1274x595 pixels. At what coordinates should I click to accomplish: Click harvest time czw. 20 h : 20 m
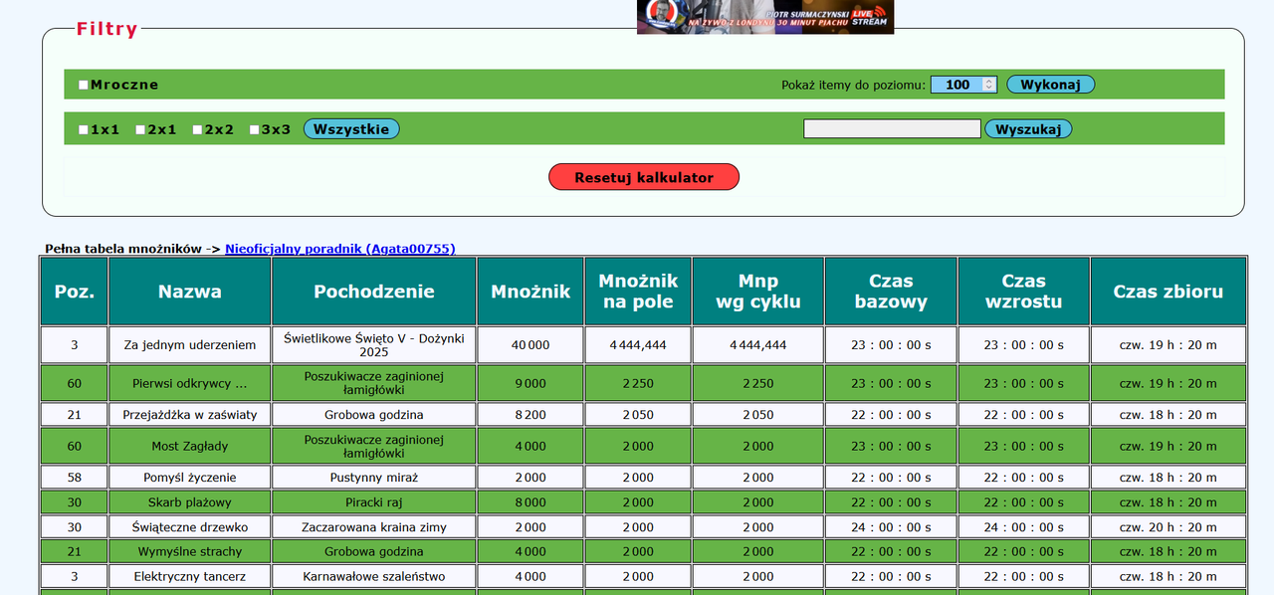(1168, 527)
